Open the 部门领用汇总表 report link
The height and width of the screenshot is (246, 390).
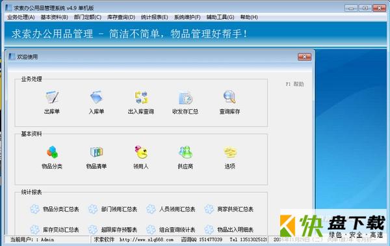point(119,209)
